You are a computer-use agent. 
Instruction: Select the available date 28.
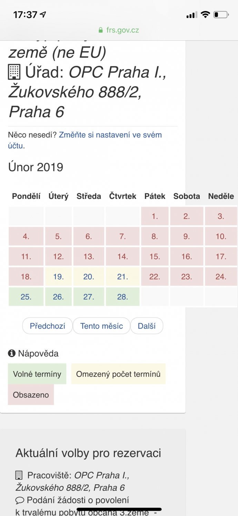(x=122, y=297)
